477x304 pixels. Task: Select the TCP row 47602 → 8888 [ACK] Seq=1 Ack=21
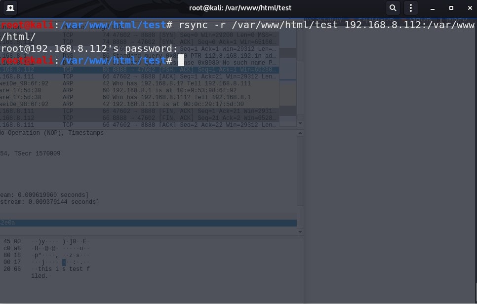[140, 76]
